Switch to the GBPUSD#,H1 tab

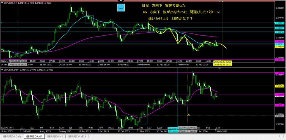click(55, 137)
